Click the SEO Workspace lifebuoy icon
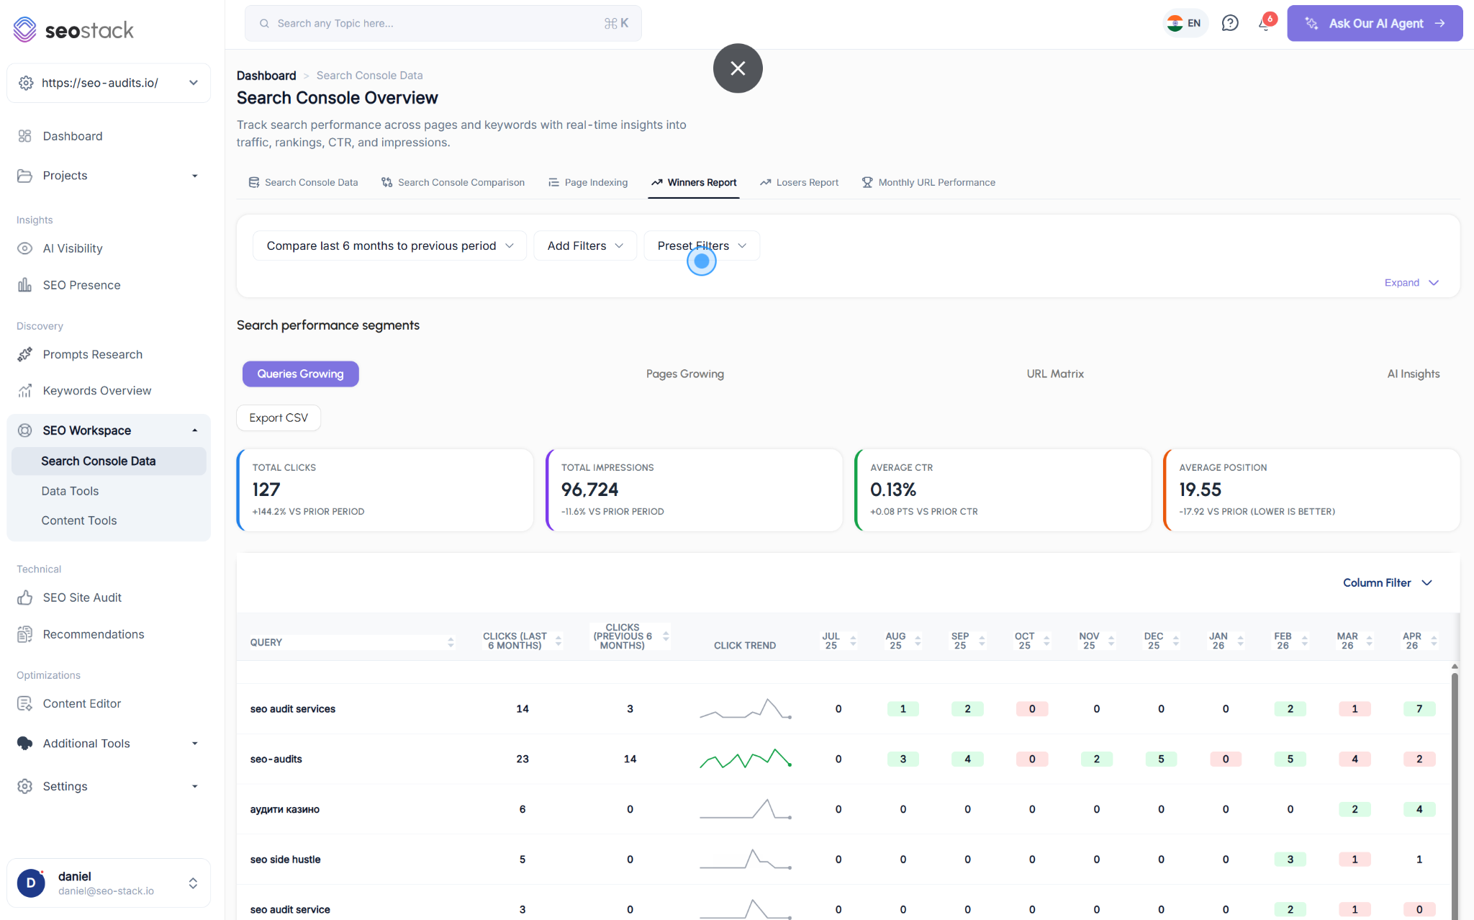This screenshot has width=1474, height=920. (x=24, y=430)
